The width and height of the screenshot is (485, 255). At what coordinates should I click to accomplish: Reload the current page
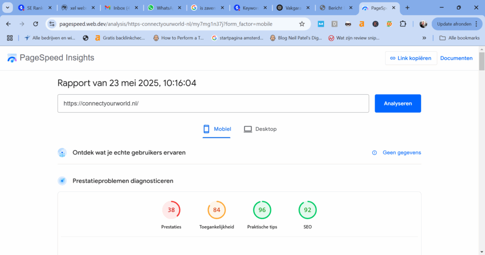[x=36, y=24]
